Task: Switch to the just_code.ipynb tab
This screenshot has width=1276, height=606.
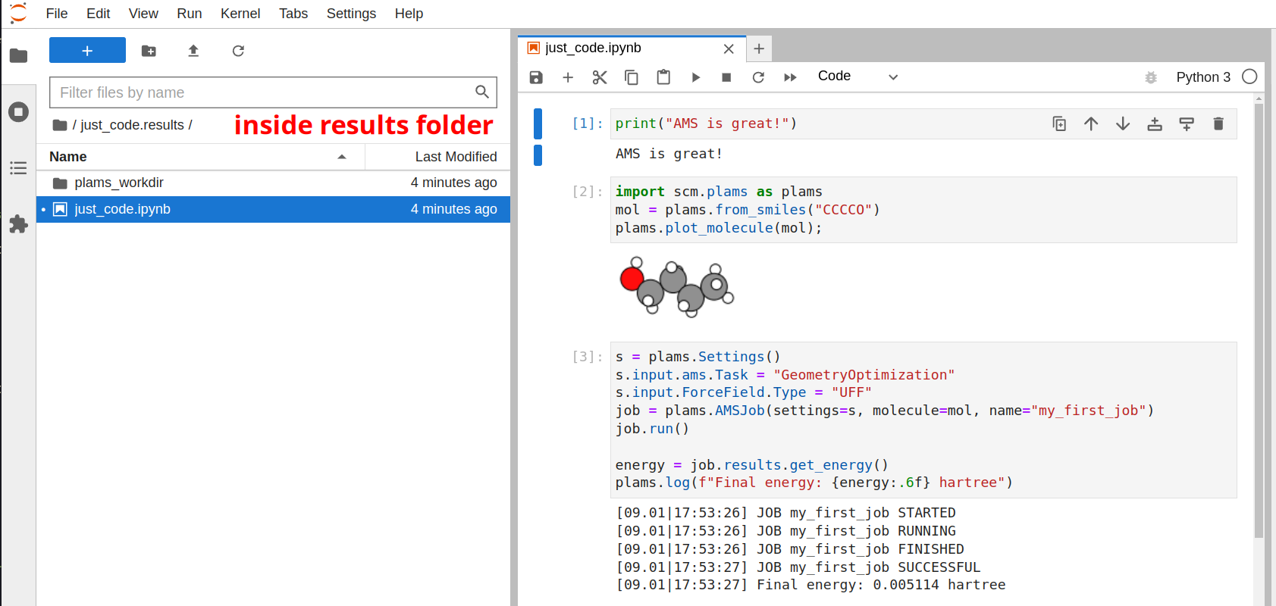Action: click(x=593, y=48)
